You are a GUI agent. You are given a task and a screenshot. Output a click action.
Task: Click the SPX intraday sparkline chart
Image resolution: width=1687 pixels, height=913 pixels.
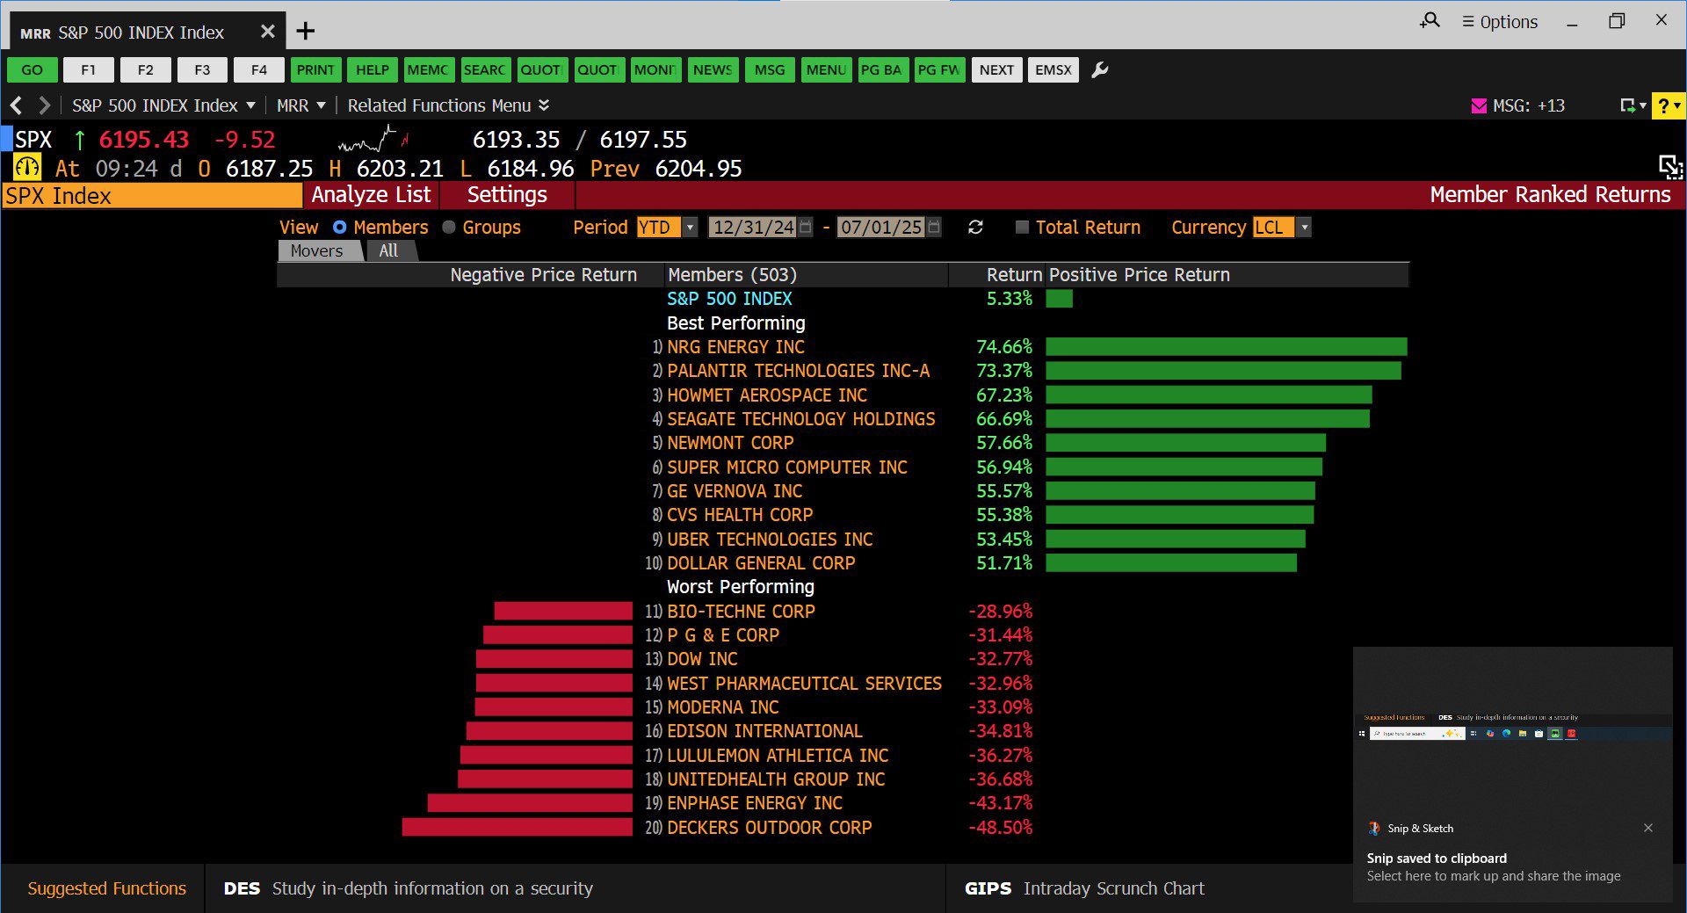point(373,140)
